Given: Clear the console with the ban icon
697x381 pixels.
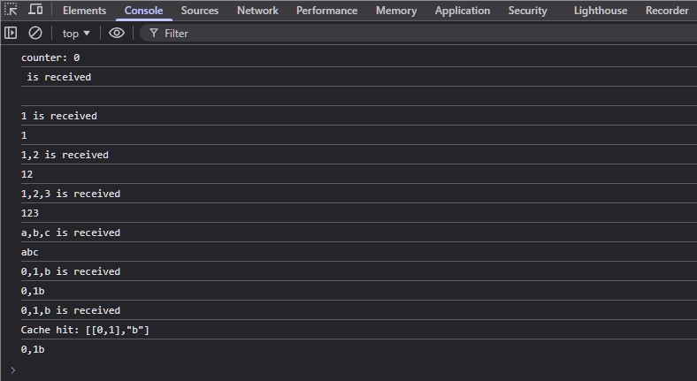Looking at the screenshot, I should coord(35,33).
